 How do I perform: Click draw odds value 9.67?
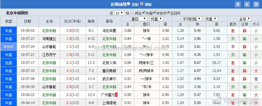197,63
